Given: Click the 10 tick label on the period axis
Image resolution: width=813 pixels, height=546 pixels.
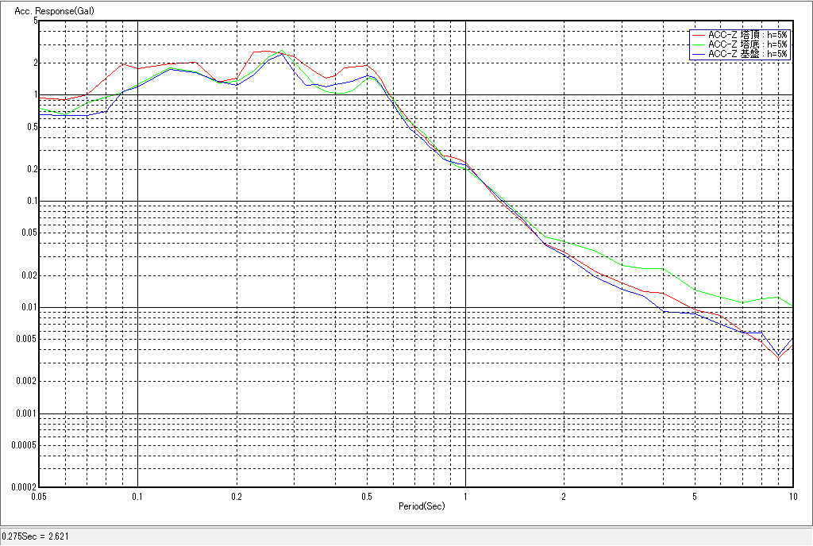Looking at the screenshot, I should (x=791, y=495).
